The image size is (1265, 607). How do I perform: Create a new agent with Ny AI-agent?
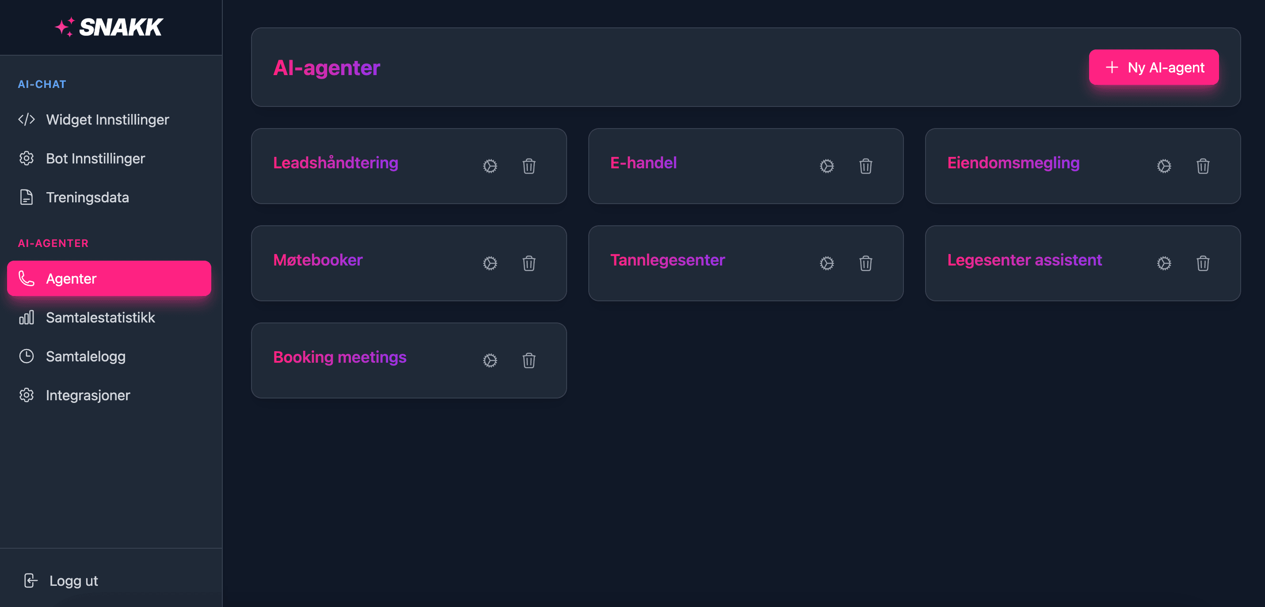click(x=1154, y=67)
